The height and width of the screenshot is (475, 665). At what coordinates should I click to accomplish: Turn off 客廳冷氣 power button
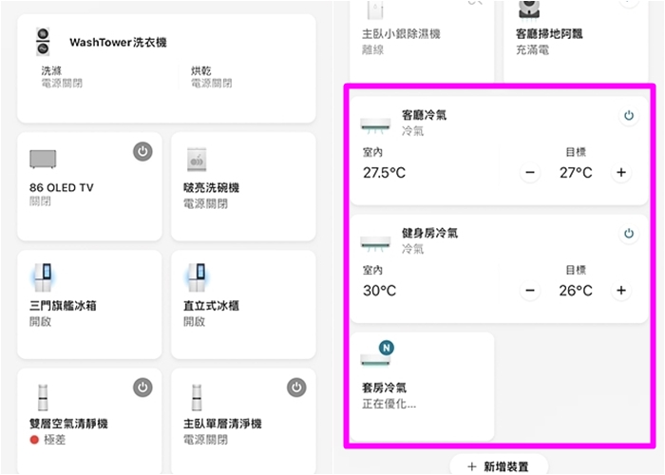point(628,116)
